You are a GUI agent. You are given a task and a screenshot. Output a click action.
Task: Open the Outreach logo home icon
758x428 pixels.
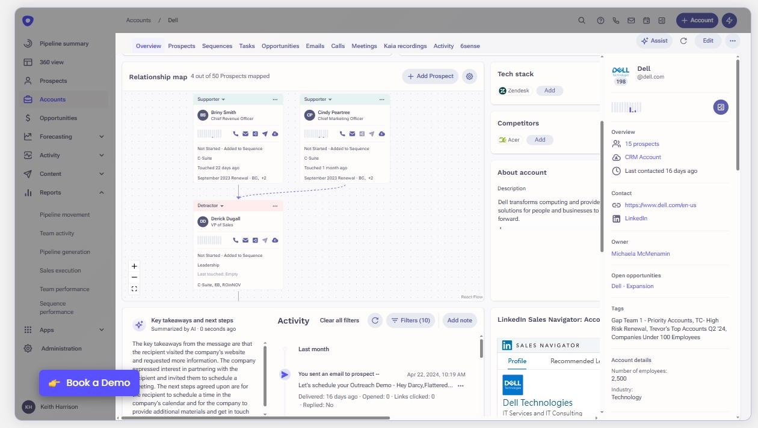[28, 21]
